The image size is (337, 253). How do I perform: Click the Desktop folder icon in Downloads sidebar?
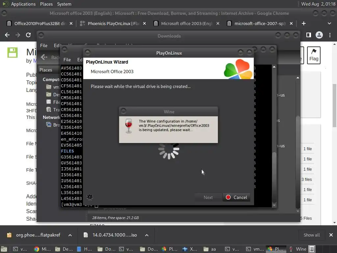[x=49, y=95]
